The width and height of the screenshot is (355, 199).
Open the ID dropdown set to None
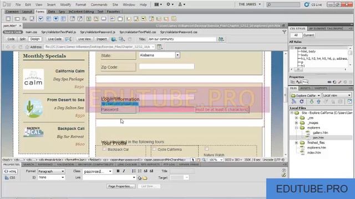click(51, 177)
